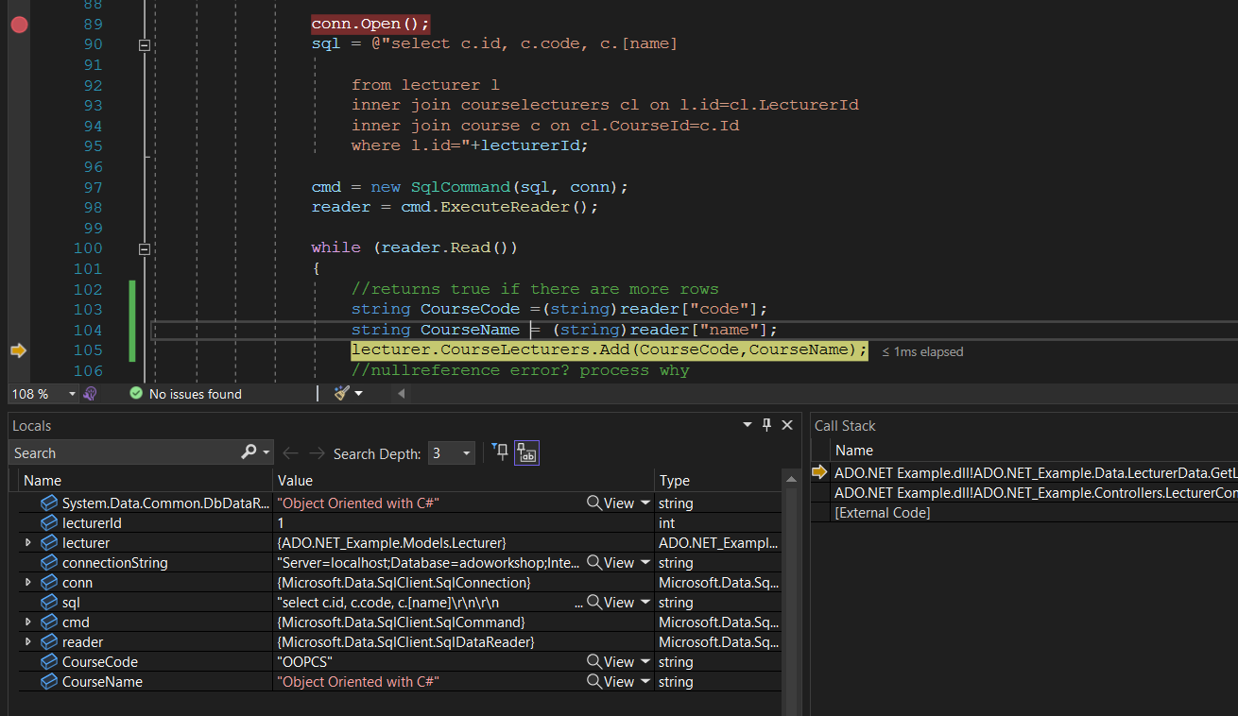
Task: Click the Locals vertical scrollbar up arrow
Action: coord(790,481)
